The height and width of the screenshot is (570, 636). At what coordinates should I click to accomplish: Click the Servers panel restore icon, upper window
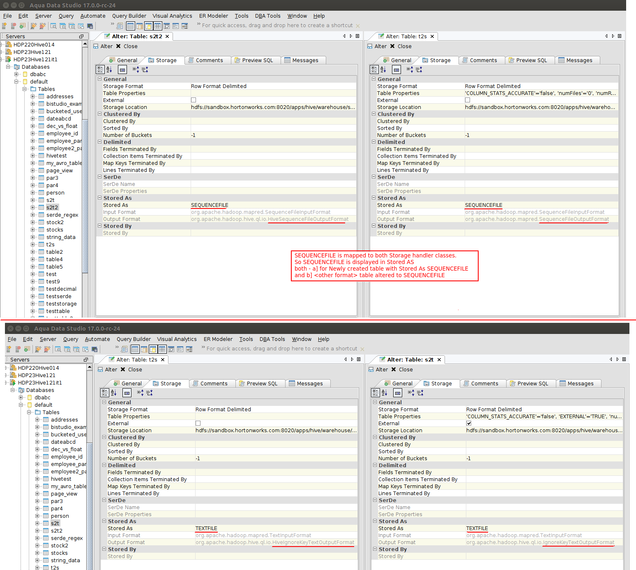click(x=81, y=37)
